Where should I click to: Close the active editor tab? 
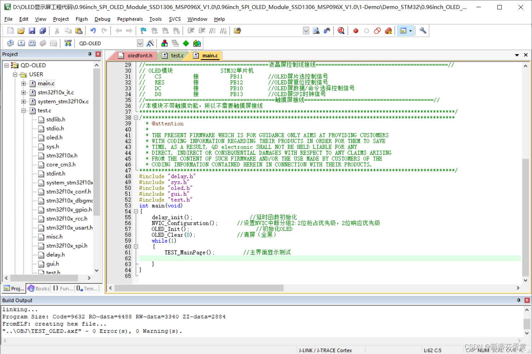[x=526, y=55]
